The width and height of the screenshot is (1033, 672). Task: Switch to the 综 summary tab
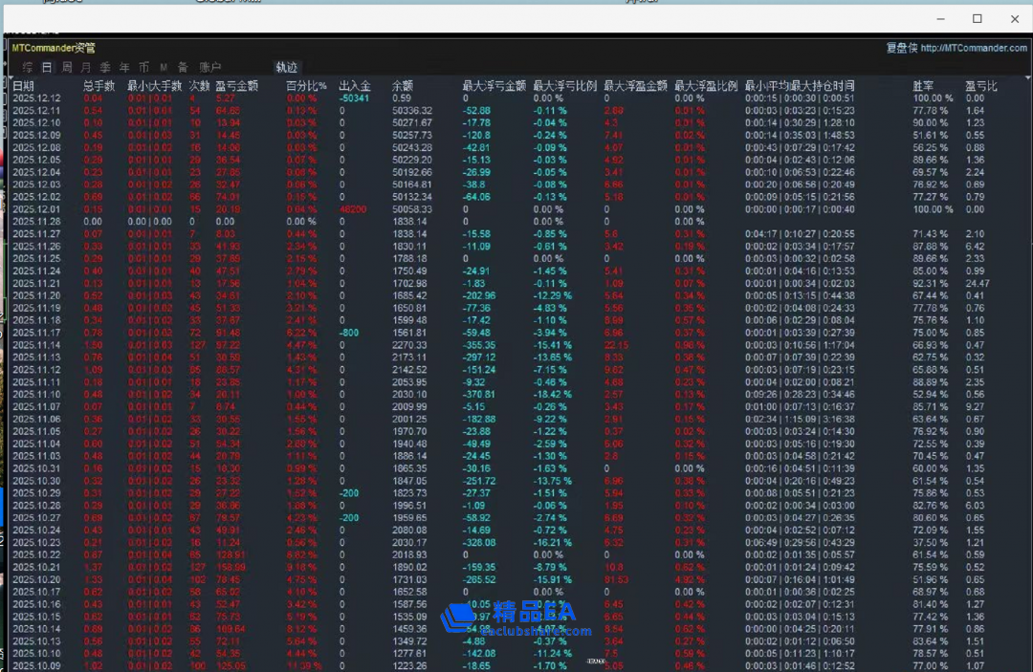click(28, 67)
